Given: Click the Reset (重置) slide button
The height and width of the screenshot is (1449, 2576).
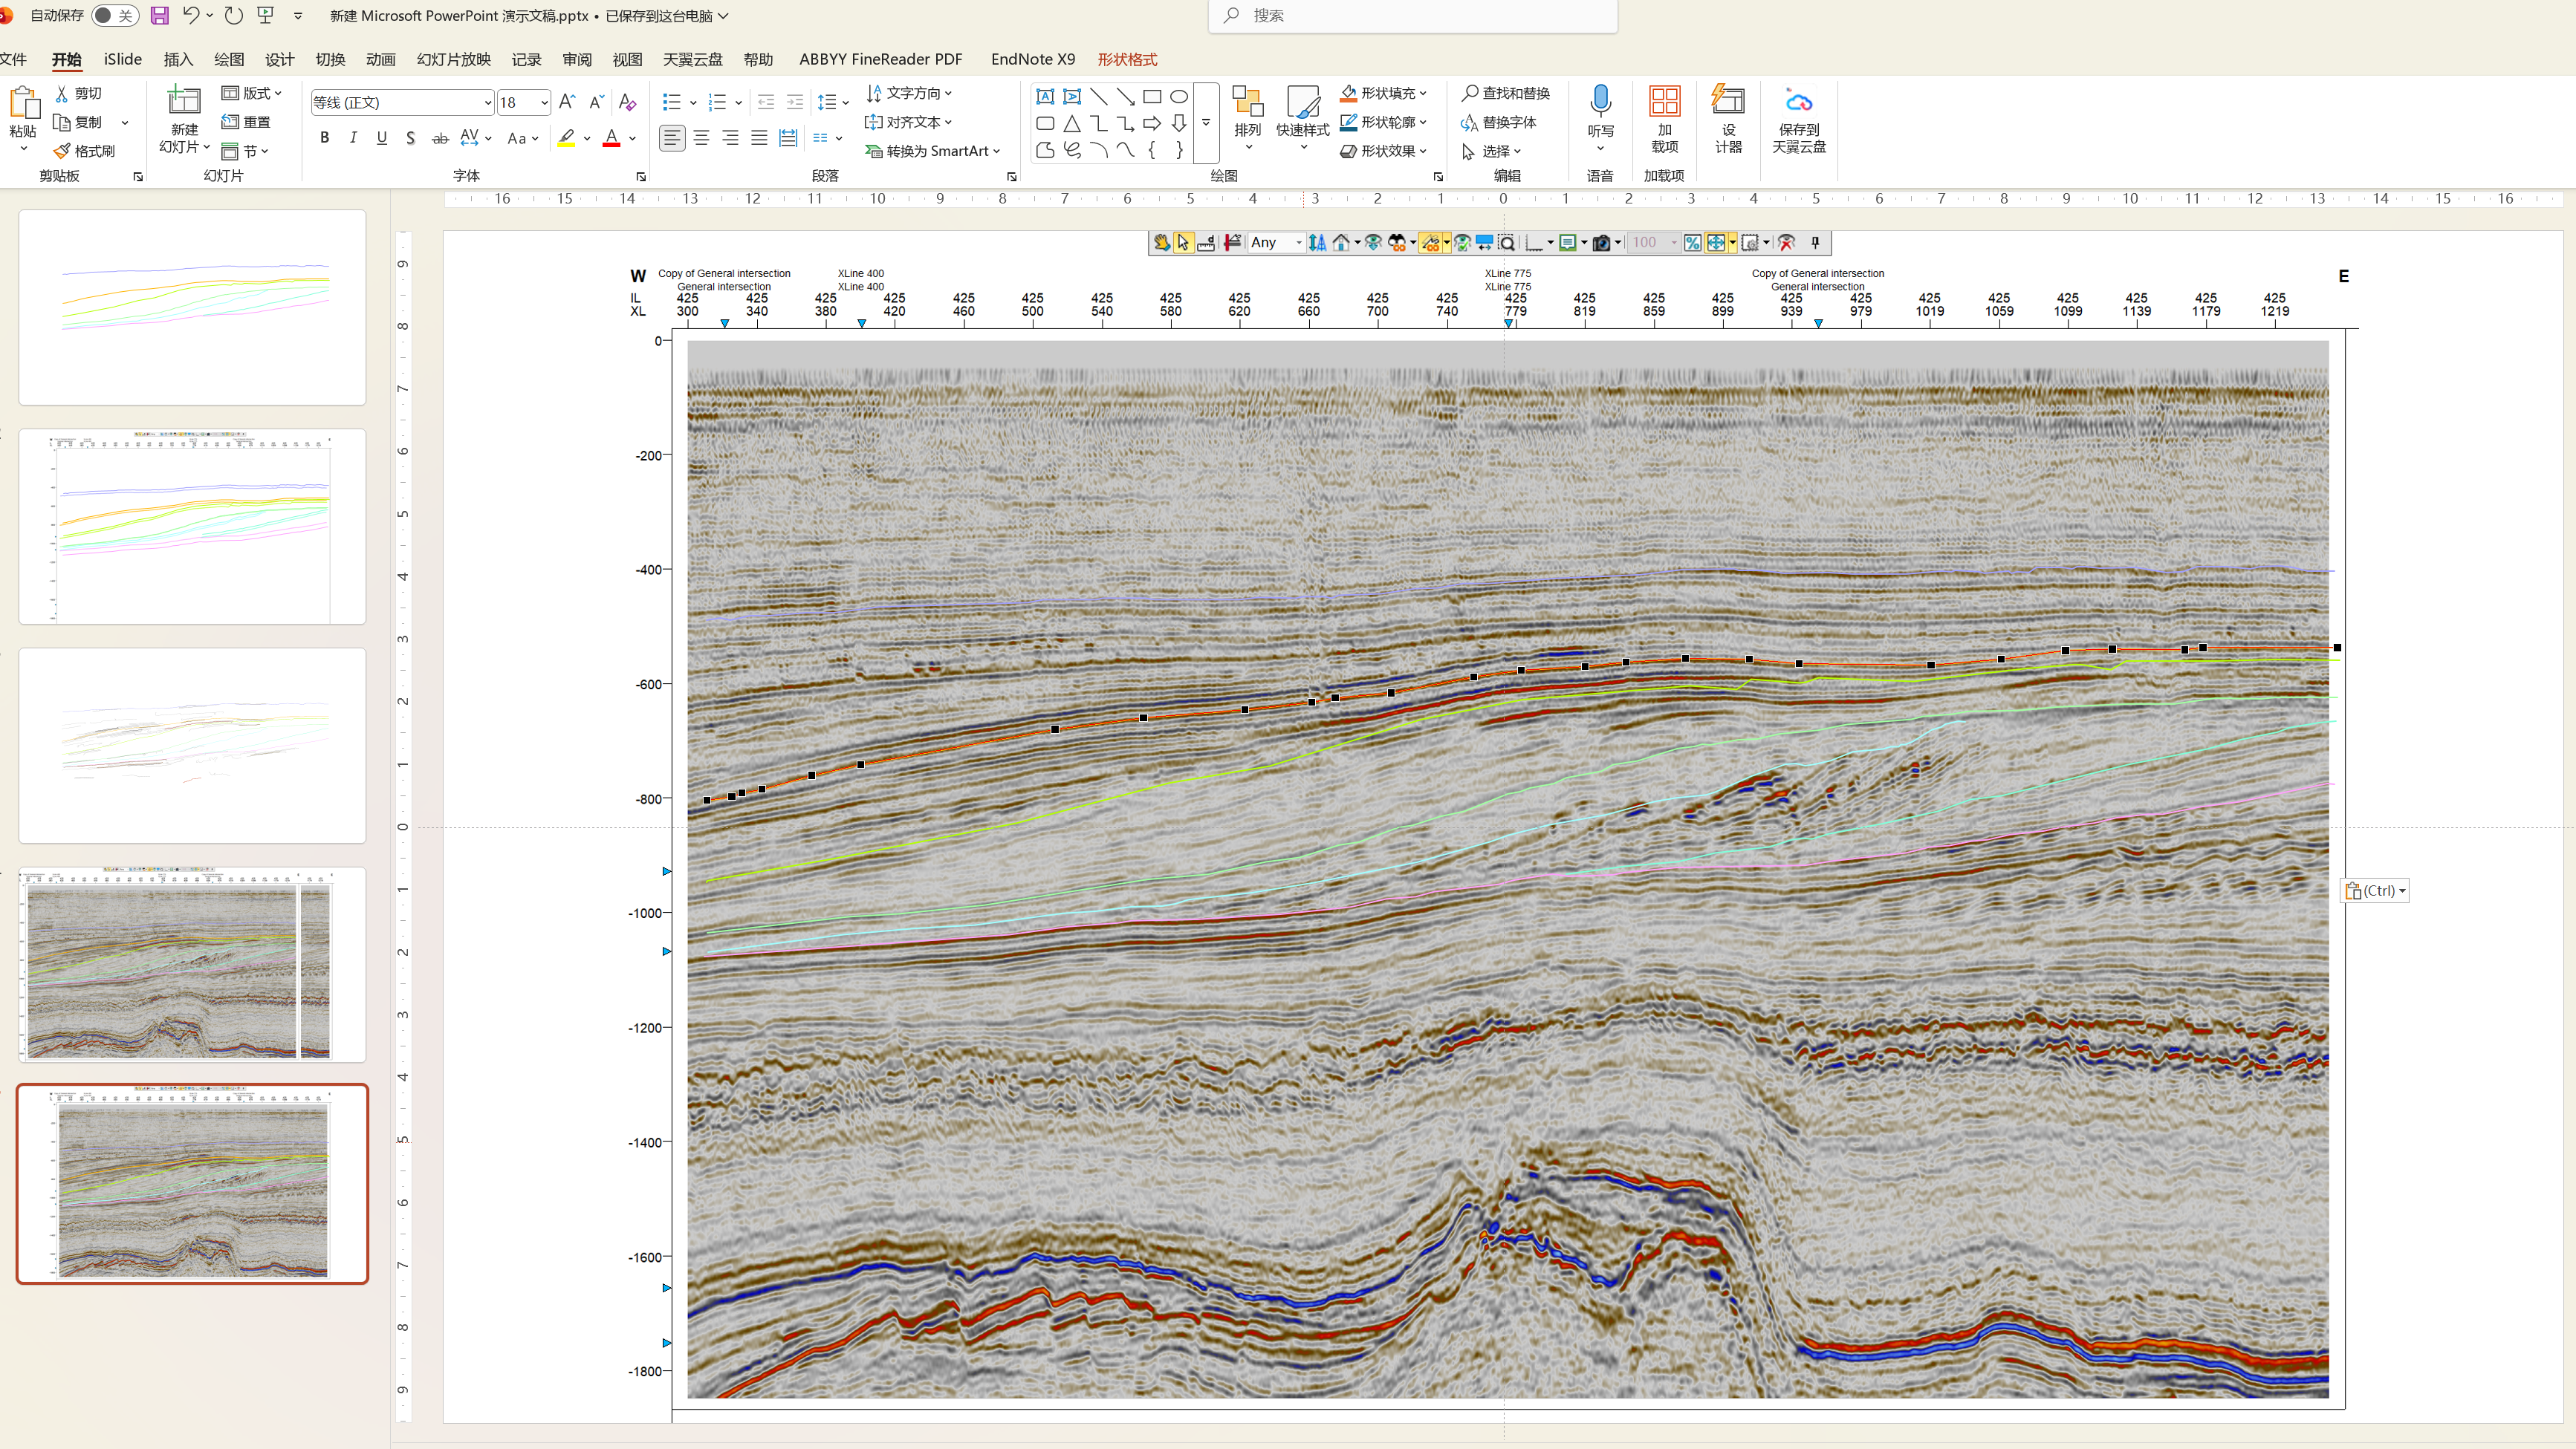Looking at the screenshot, I should click(246, 122).
